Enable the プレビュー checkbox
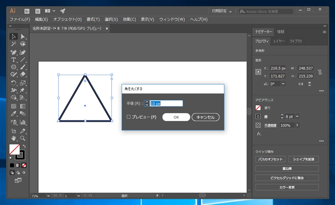Image resolution: width=335 pixels, height=205 pixels. tap(129, 117)
